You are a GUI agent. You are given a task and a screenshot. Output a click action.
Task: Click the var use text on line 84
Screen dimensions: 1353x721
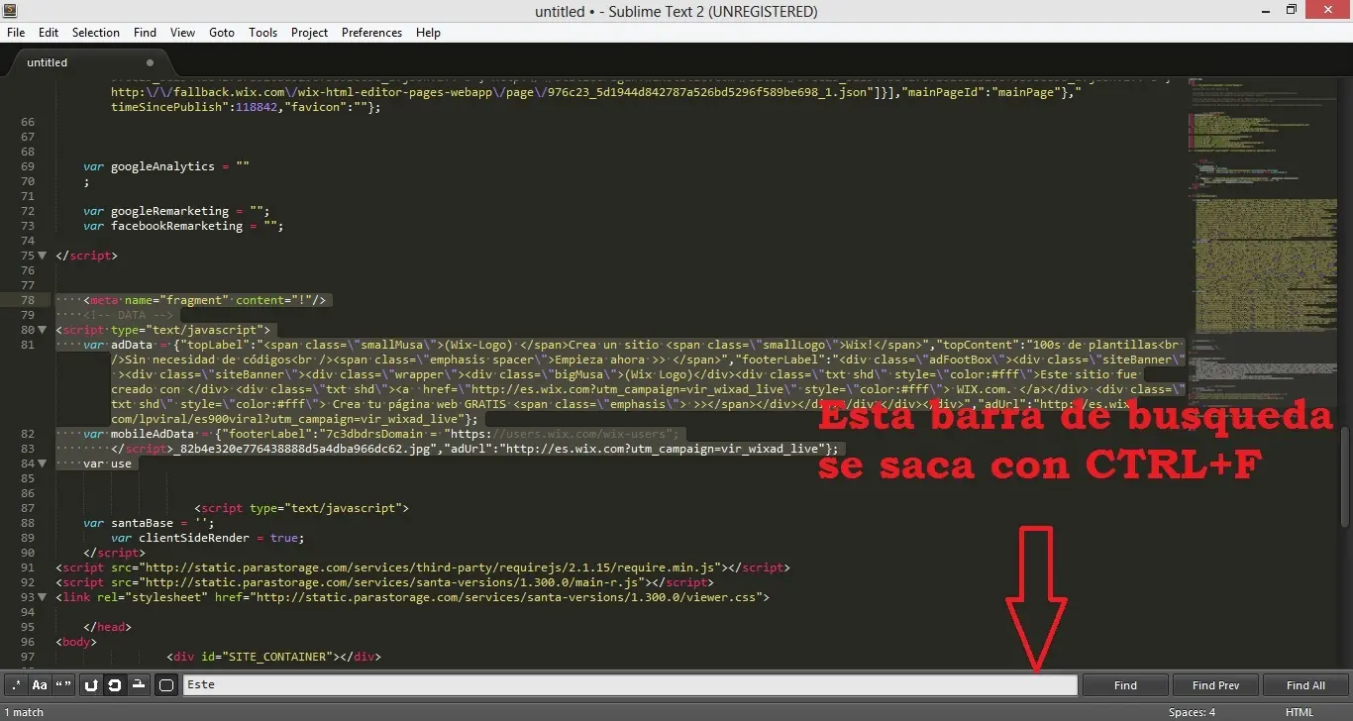[x=107, y=463]
